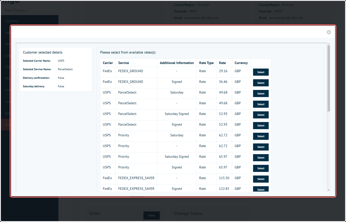The height and width of the screenshot is (222, 346).
Task: Click the 115.50 rate value
Action: coord(224,178)
